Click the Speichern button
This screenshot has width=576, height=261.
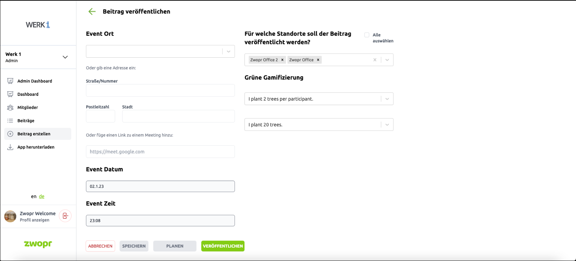[134, 246]
